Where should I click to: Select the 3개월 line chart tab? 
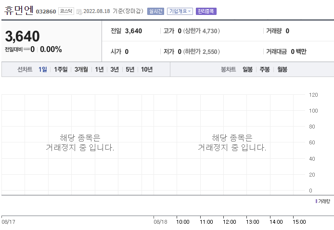(x=81, y=69)
